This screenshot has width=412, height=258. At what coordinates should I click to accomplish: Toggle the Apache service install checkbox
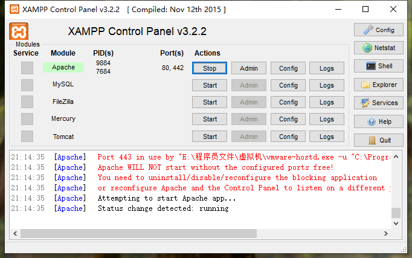tap(27, 68)
